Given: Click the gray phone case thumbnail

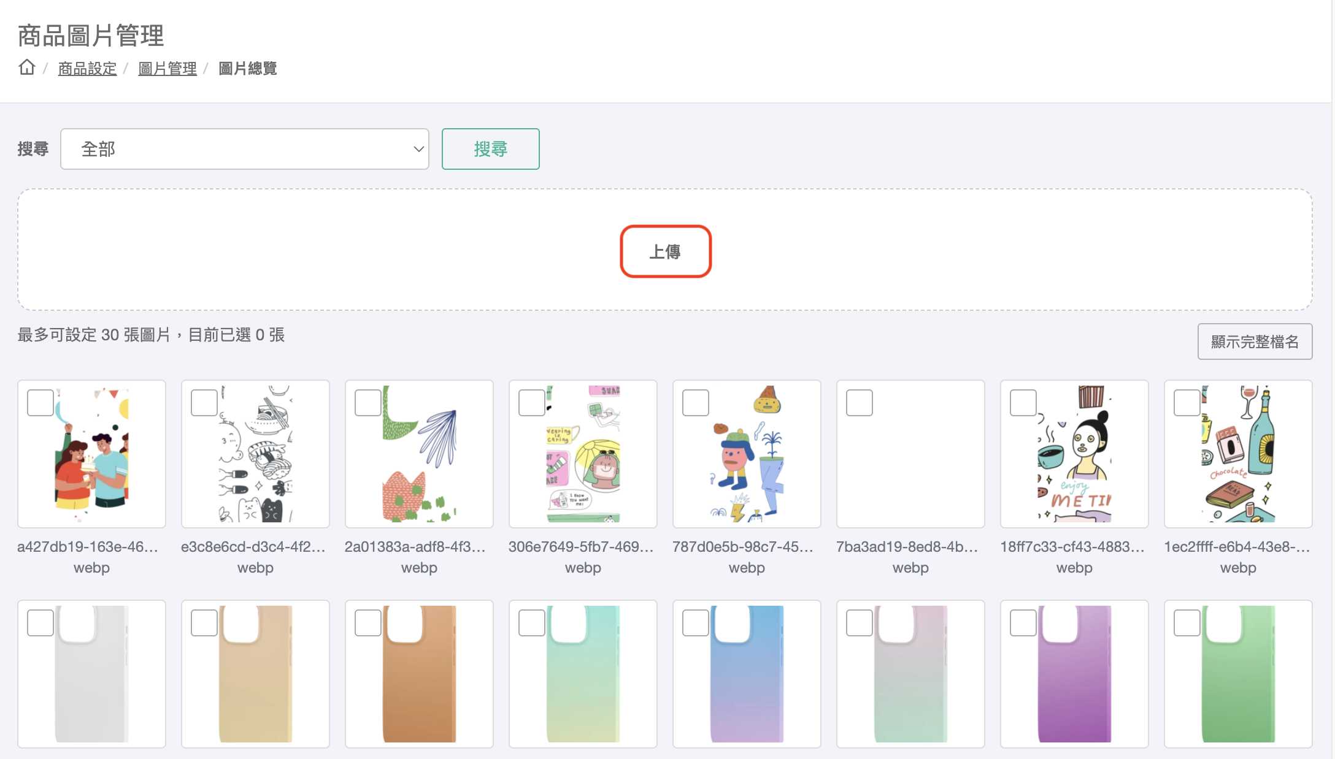Looking at the screenshot, I should pos(91,674).
